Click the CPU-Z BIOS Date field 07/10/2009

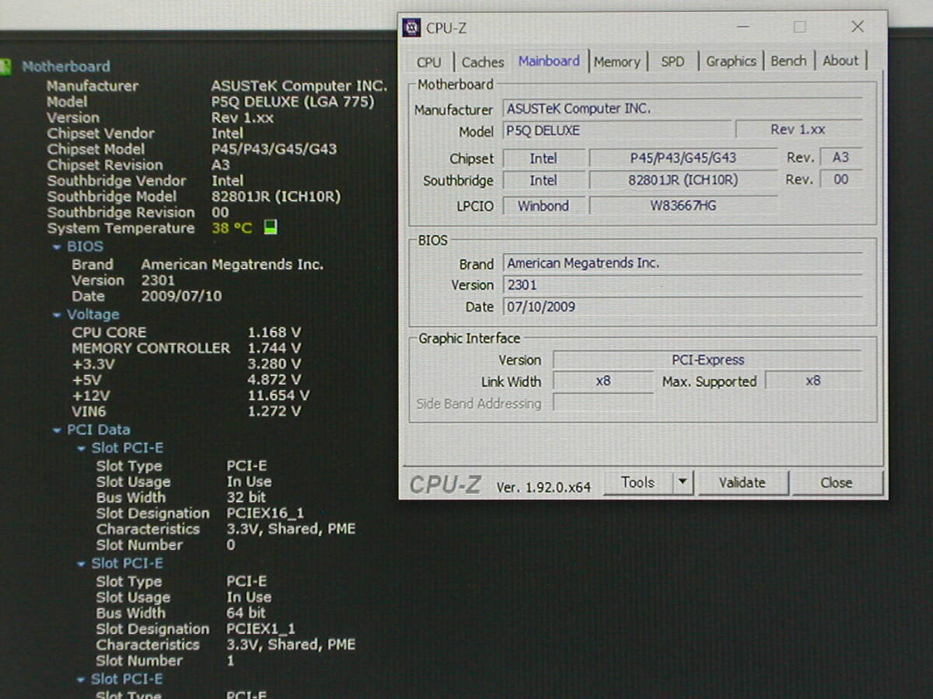pos(682,307)
